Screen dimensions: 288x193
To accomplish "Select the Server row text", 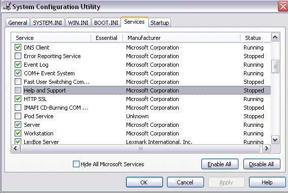I will (32, 125).
